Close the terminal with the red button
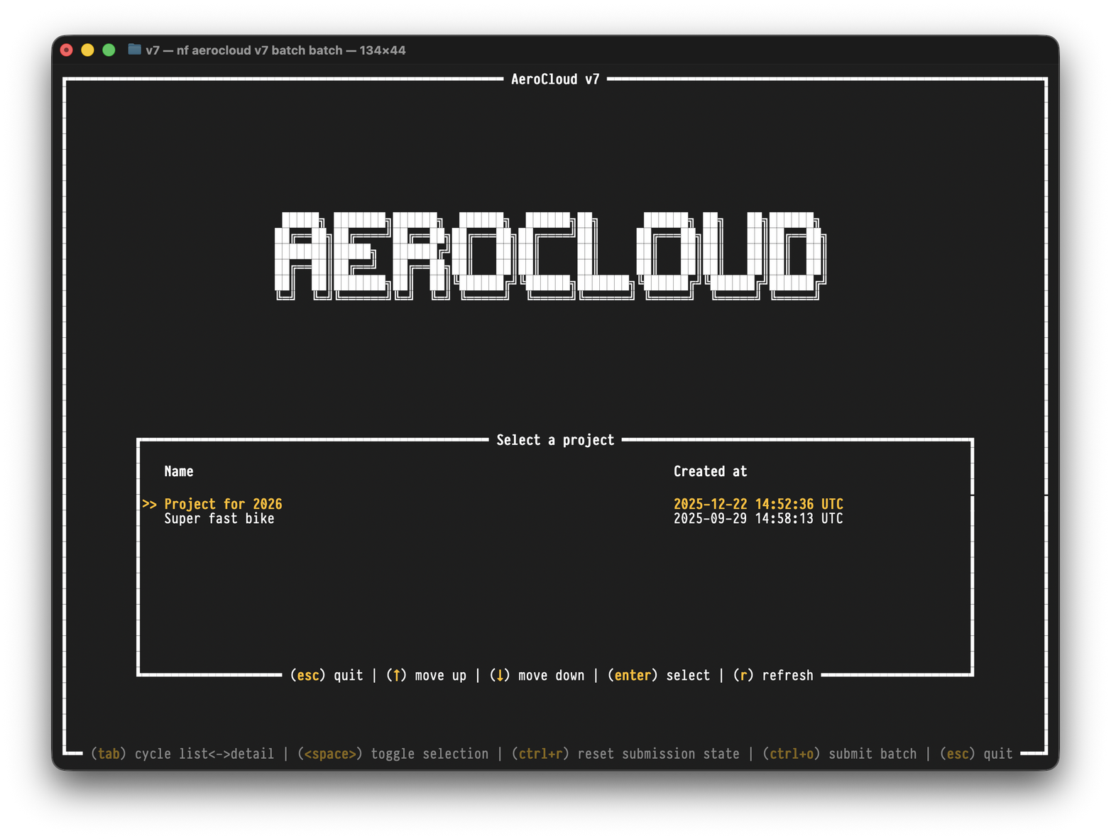The image size is (1111, 839). coord(67,50)
